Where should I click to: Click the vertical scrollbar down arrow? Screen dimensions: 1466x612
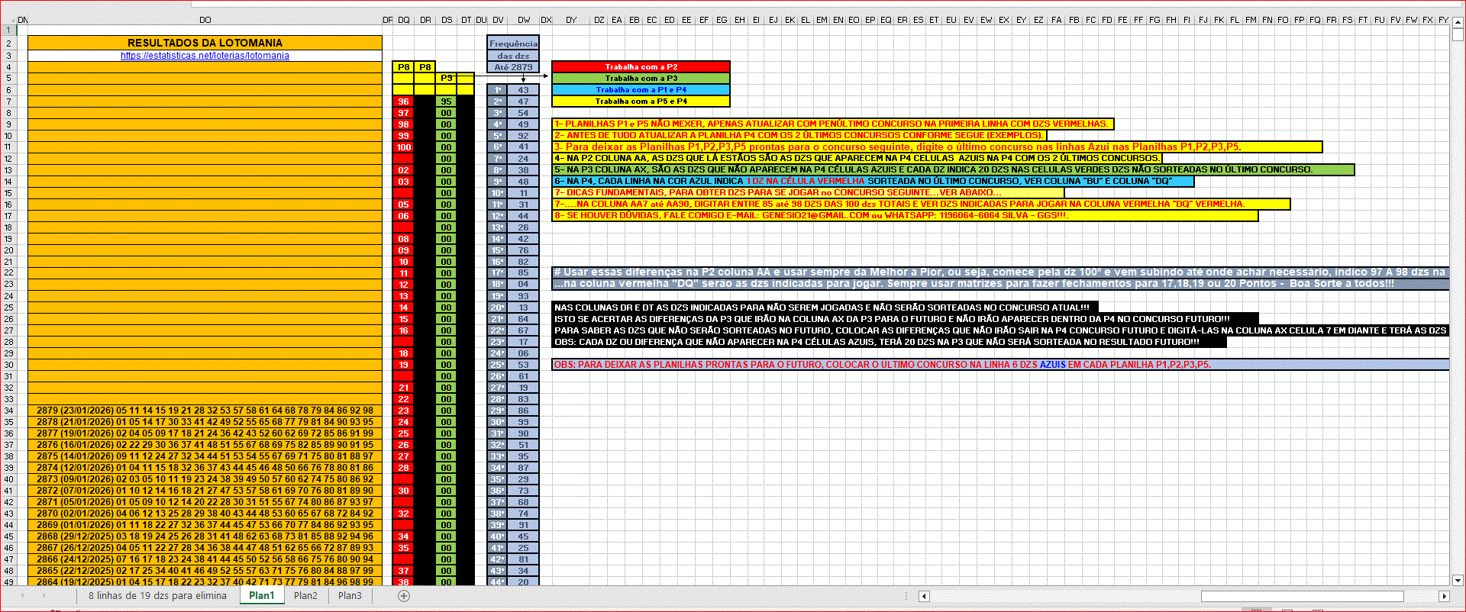[x=1458, y=580]
